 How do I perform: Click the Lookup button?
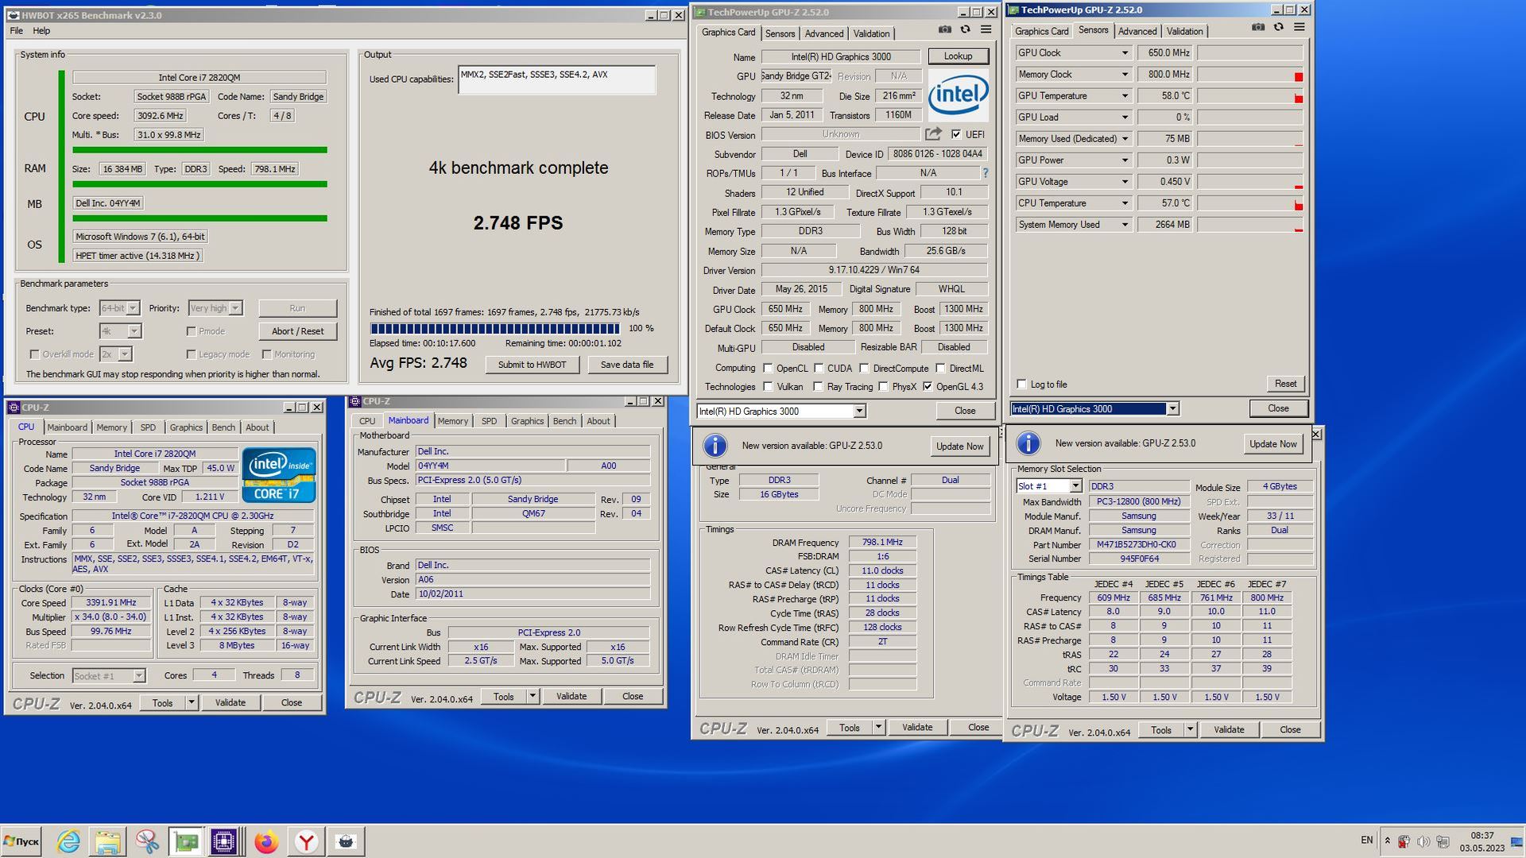pos(958,56)
